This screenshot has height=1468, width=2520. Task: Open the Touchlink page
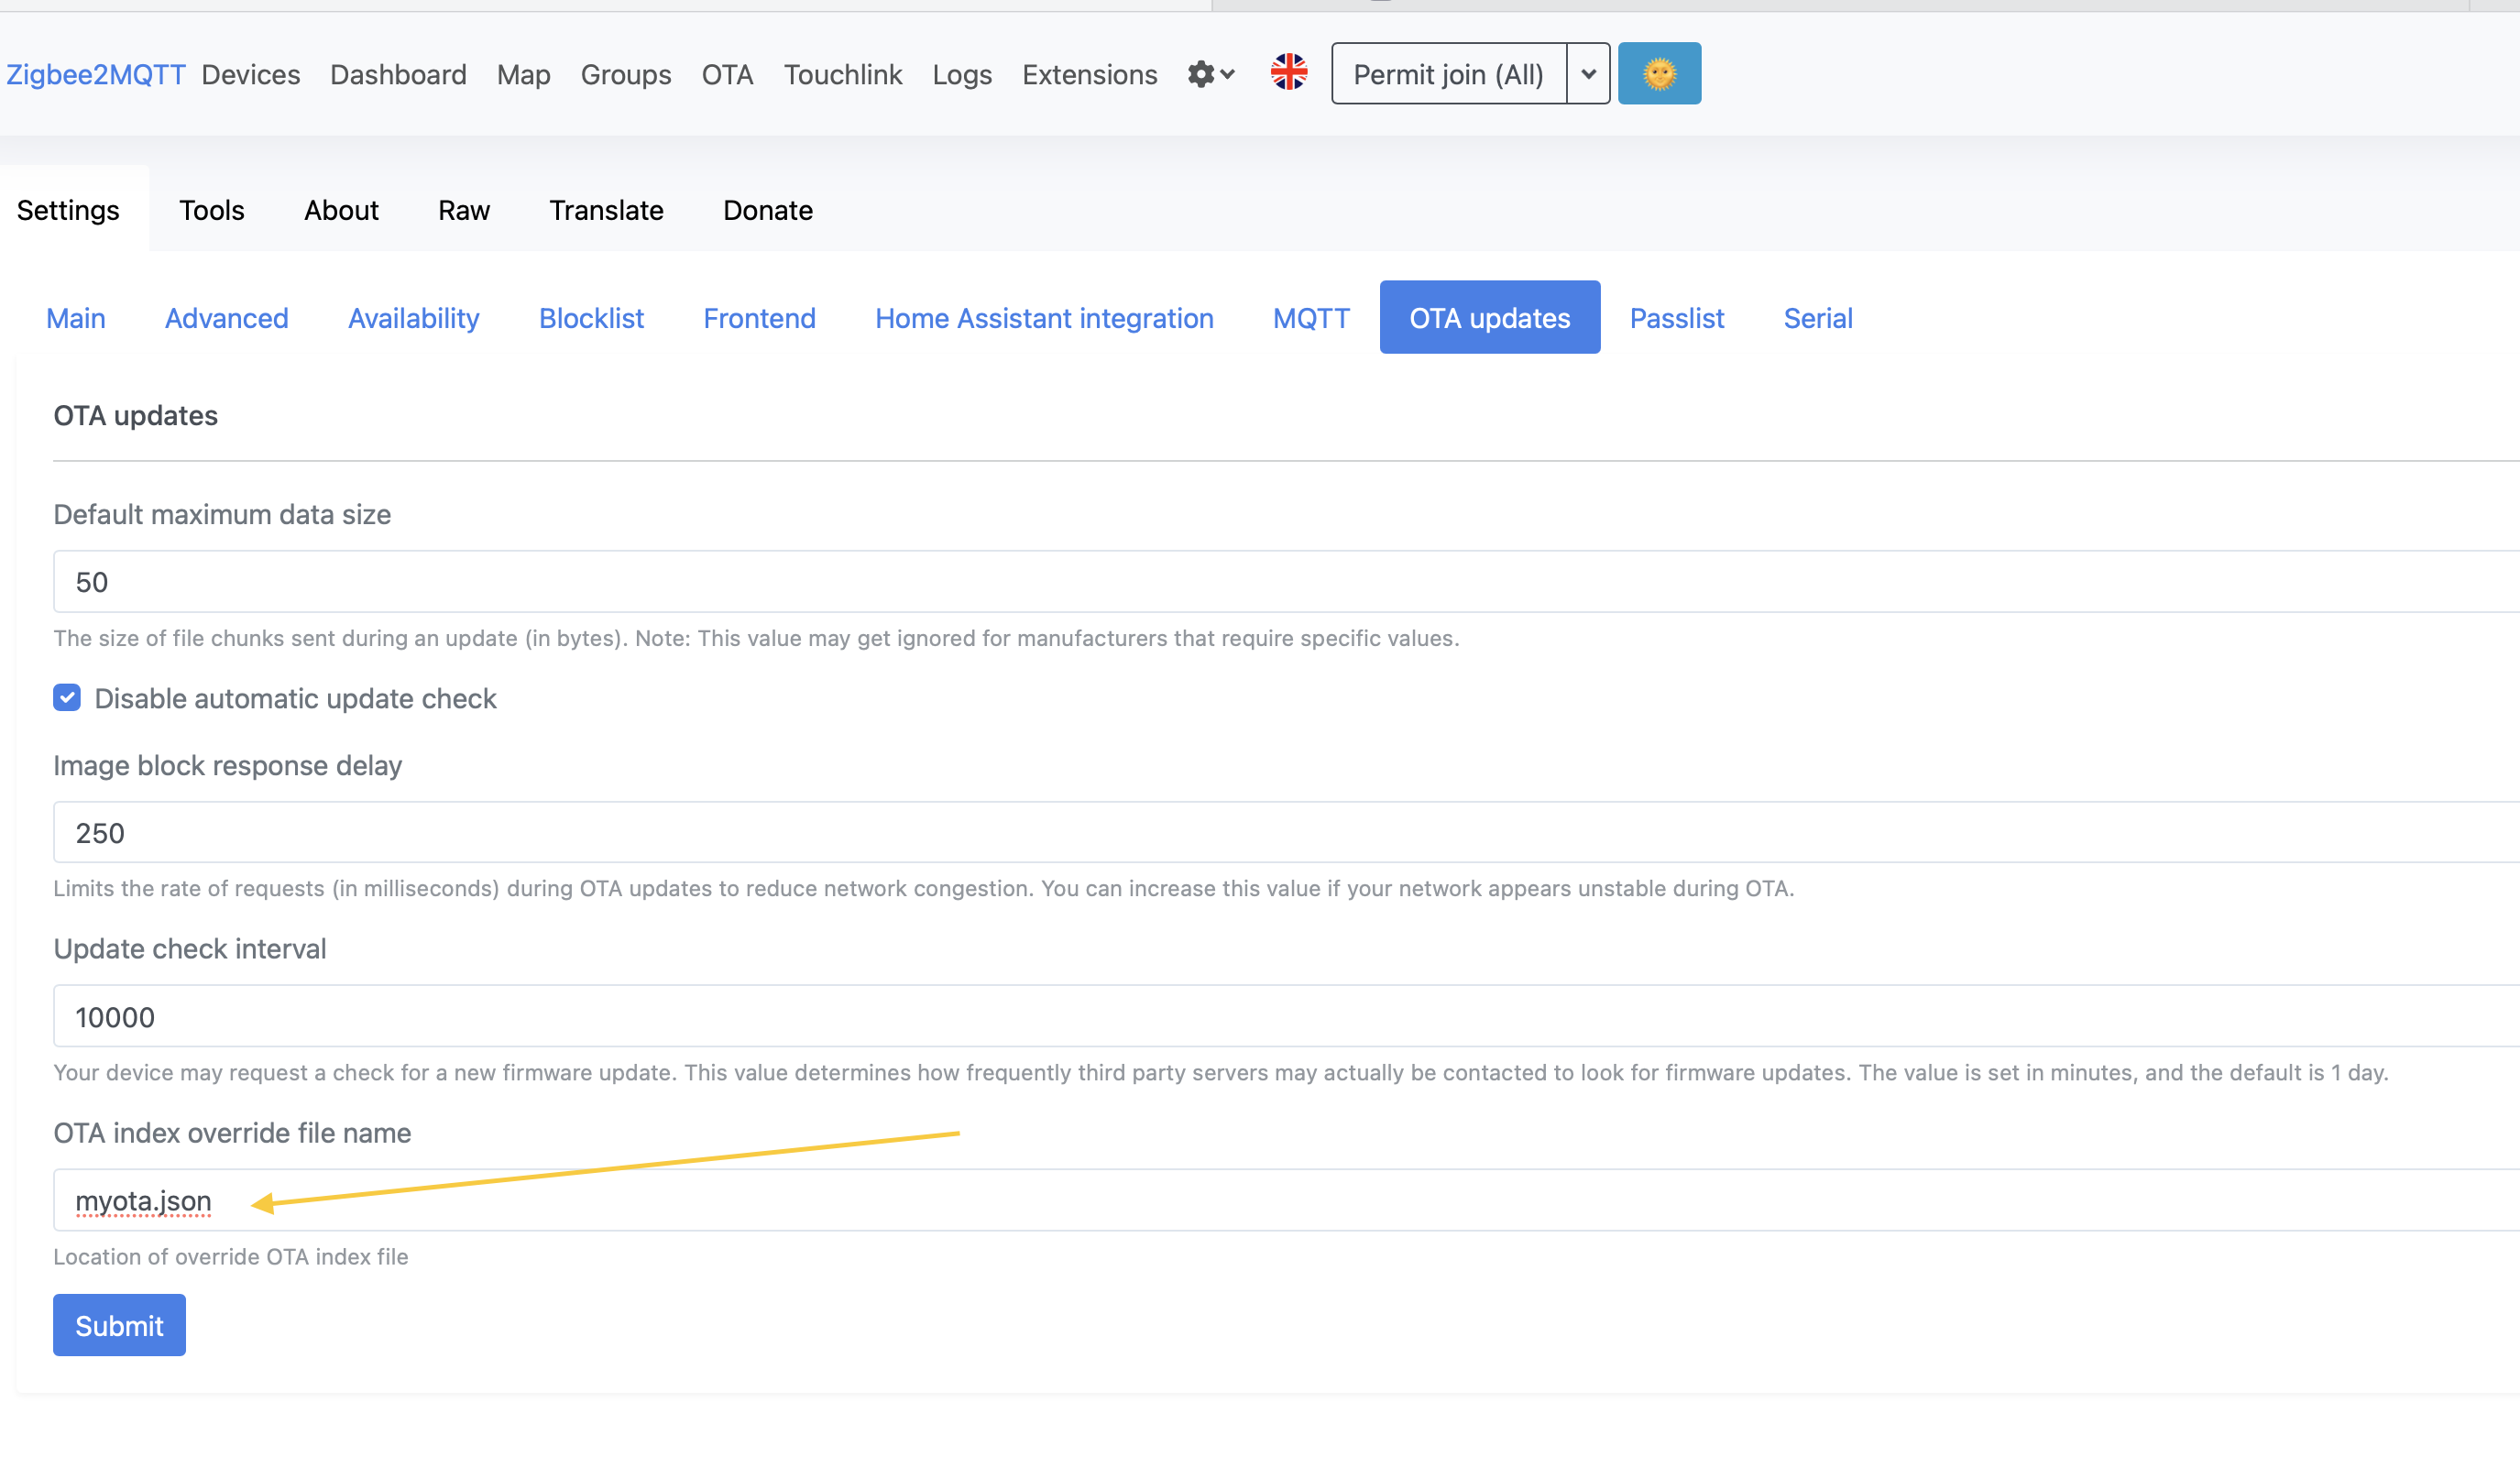coord(843,74)
